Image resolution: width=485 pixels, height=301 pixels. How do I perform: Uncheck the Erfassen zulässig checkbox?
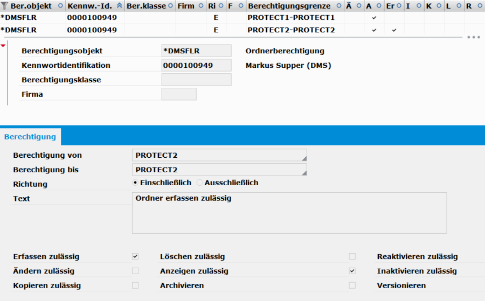pos(135,256)
